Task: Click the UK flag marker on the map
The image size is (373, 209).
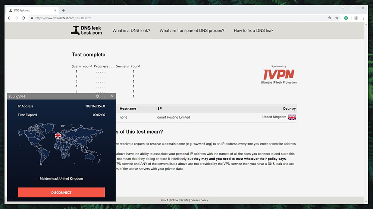Action: coord(58,135)
